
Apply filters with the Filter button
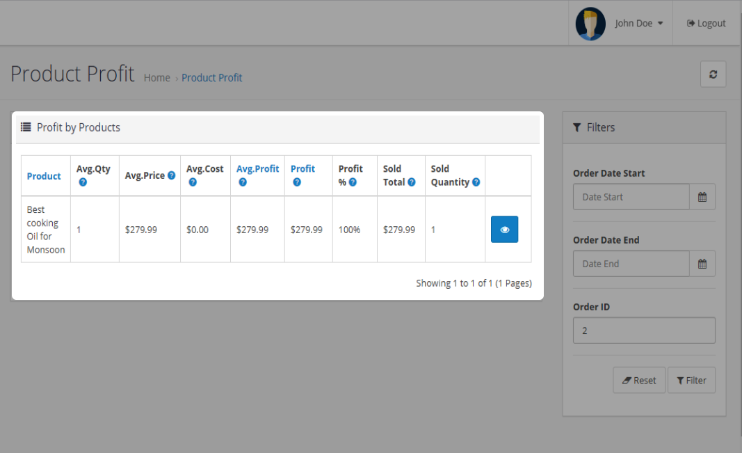click(691, 381)
